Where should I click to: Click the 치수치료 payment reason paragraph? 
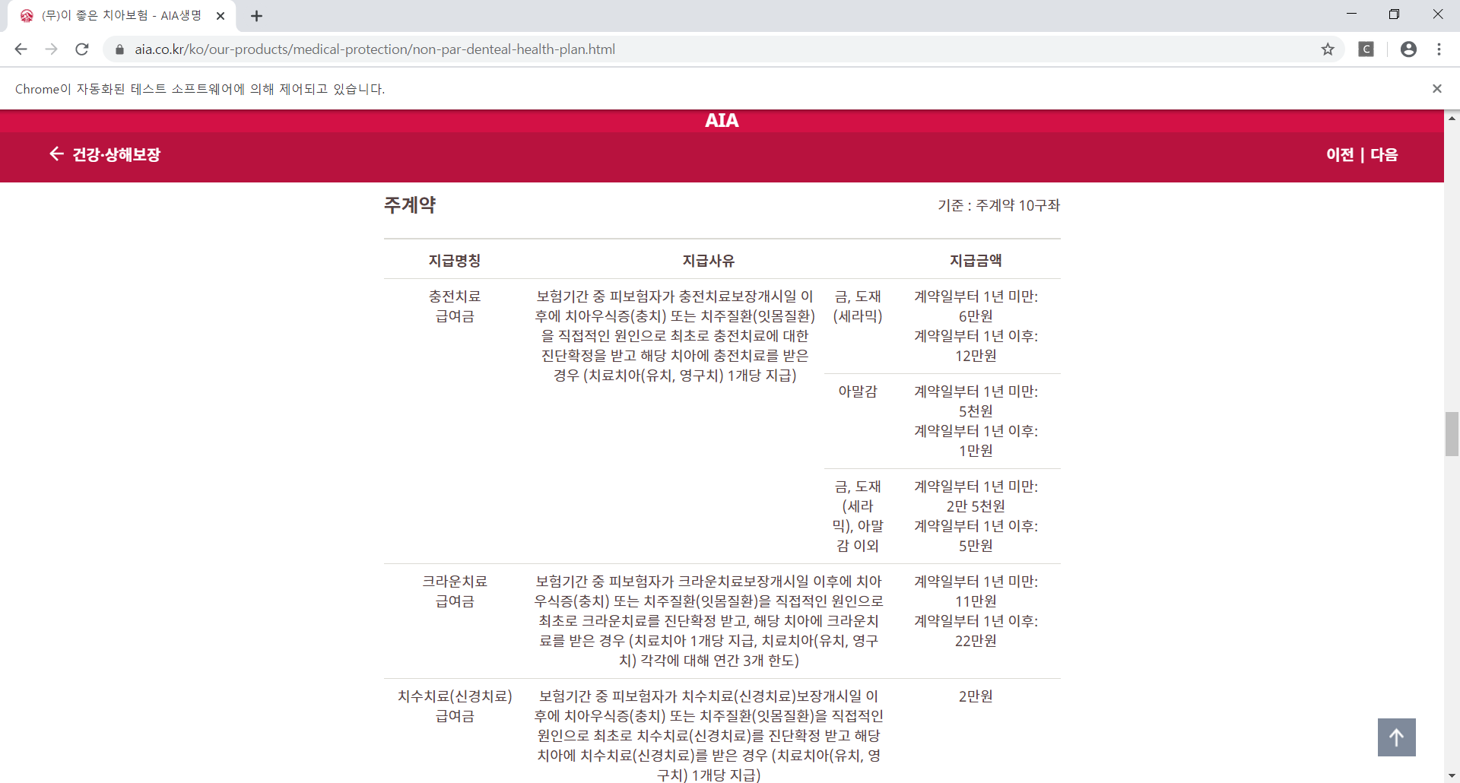[x=709, y=735]
